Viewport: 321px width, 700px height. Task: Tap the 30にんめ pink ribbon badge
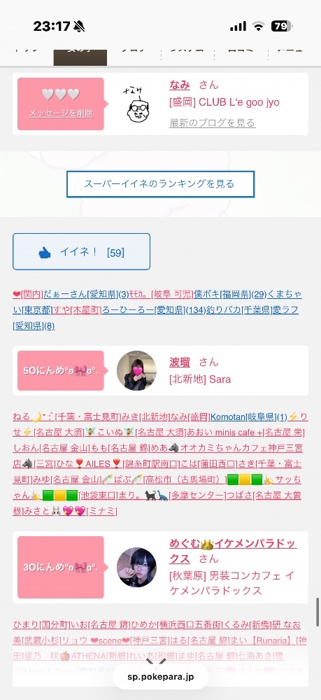[61, 568]
